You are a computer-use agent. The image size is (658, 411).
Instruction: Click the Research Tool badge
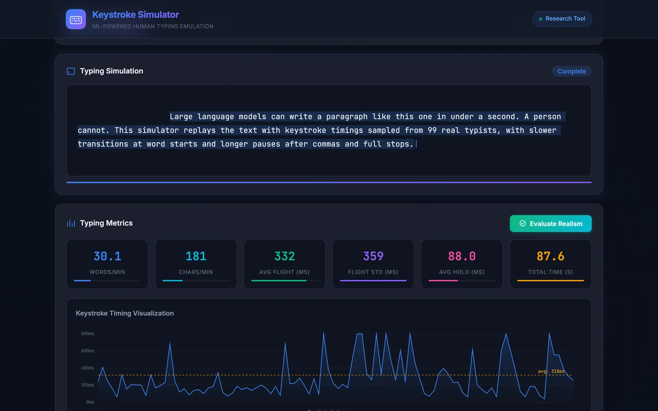562,19
